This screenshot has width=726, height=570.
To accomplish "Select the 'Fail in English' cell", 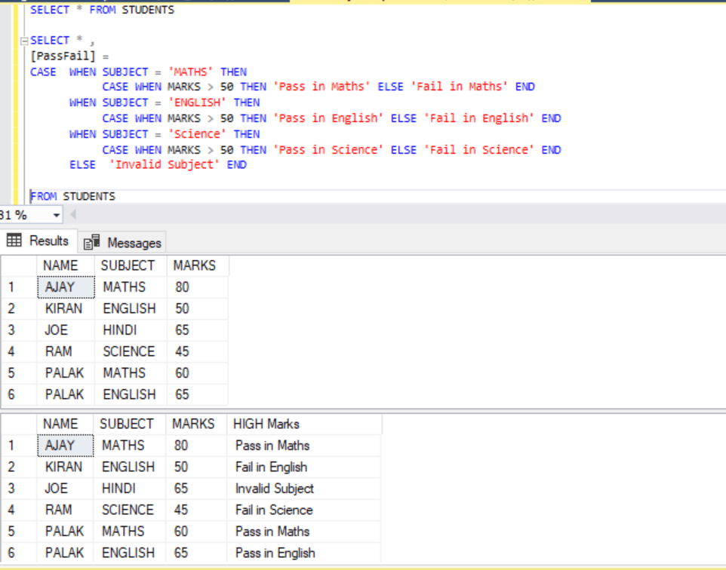I will tap(304, 467).
